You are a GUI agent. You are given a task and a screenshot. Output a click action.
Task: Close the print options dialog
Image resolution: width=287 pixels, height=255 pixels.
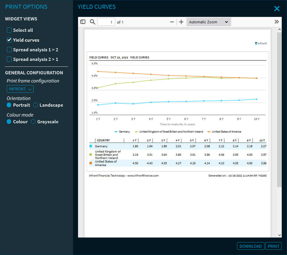pyautogui.click(x=277, y=9)
